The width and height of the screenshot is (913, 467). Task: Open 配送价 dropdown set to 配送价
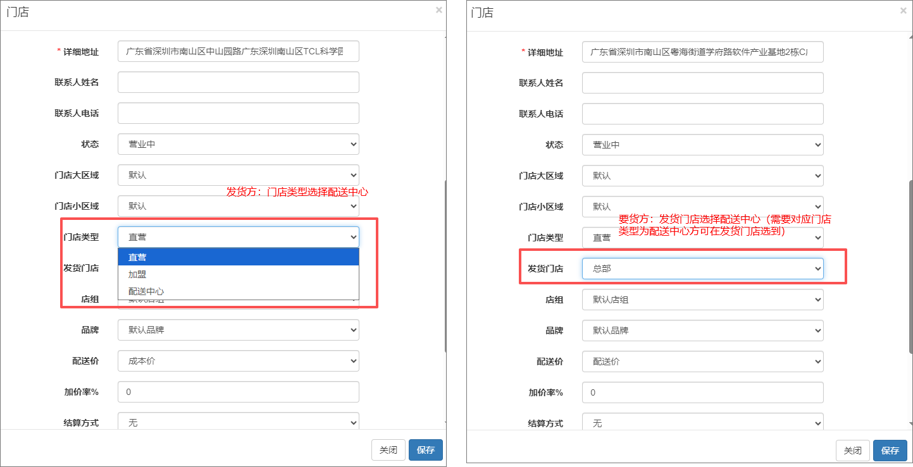point(702,361)
